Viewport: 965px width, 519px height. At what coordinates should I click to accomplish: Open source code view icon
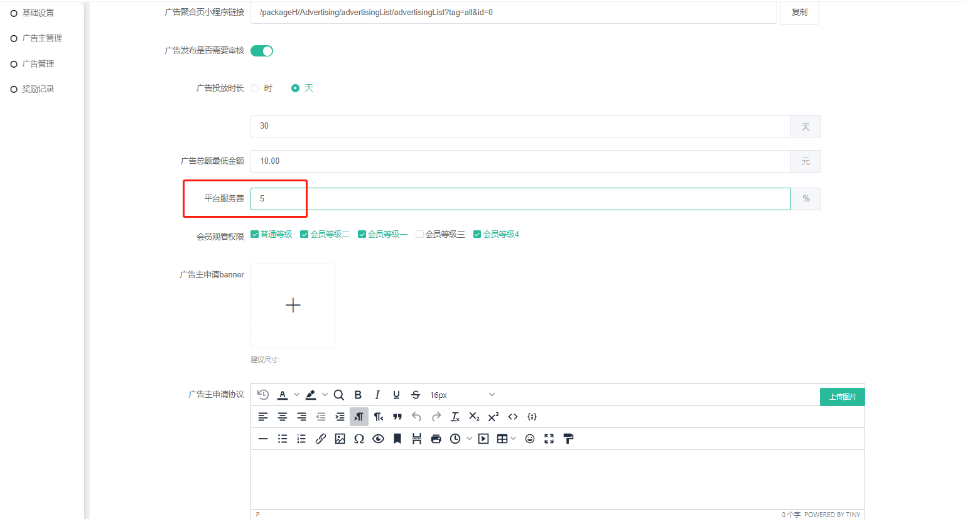(x=513, y=417)
